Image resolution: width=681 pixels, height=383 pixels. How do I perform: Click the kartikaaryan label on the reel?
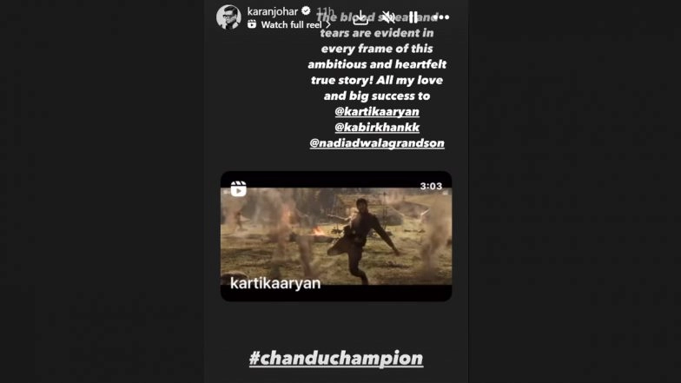275,283
